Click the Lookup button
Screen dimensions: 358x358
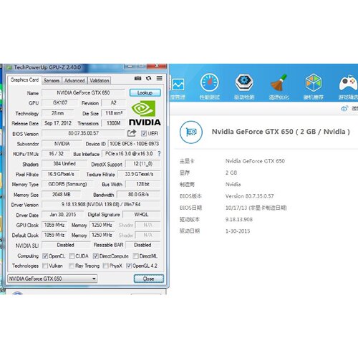(145, 92)
